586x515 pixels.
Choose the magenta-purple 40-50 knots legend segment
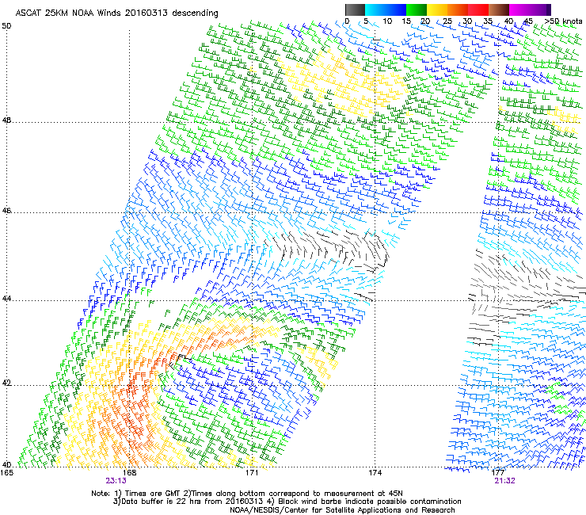[x=530, y=10]
